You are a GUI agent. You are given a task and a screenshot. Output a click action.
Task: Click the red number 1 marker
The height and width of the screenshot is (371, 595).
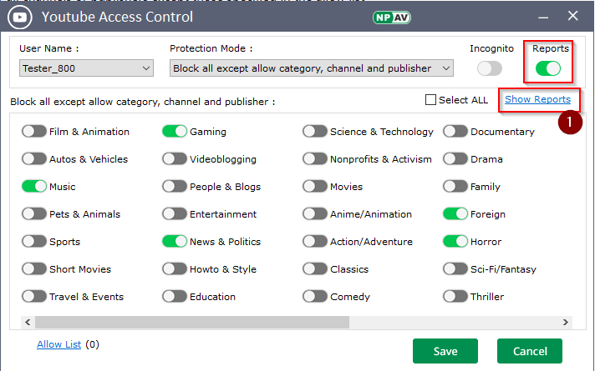tap(570, 122)
